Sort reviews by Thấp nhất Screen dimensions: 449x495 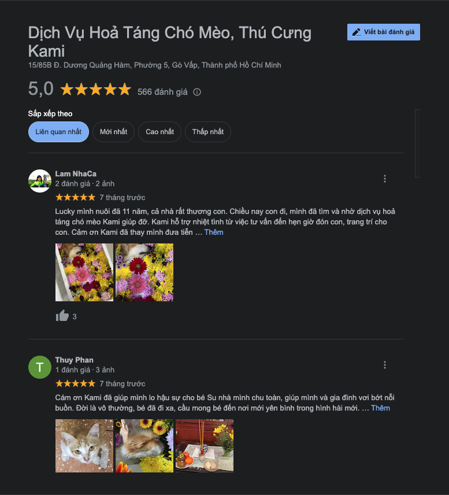(x=208, y=132)
